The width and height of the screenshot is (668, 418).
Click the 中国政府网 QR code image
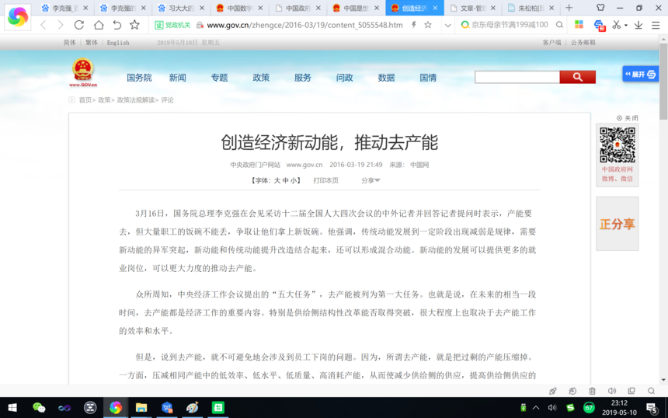618,145
